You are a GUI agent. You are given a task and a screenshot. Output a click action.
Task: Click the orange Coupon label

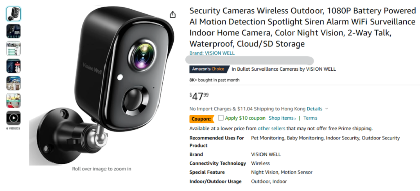(x=202, y=119)
